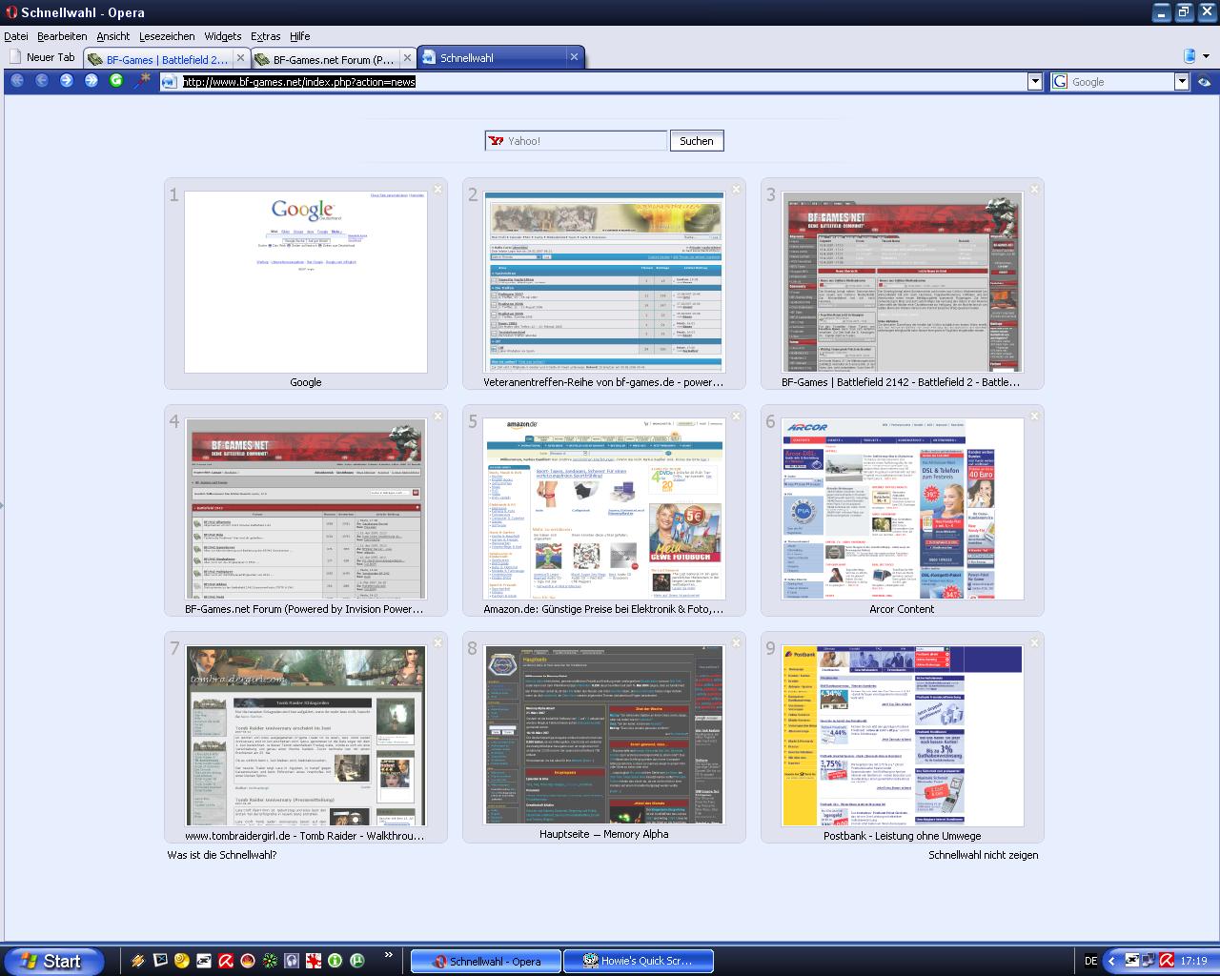This screenshot has height=976, width=1220.
Task: Remove Speed Dial 9 Postbank entry
Action: [1034, 643]
